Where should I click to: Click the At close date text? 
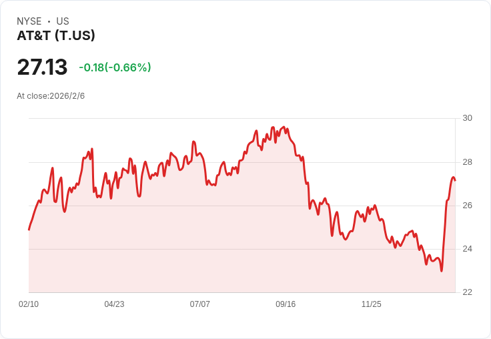51,96
